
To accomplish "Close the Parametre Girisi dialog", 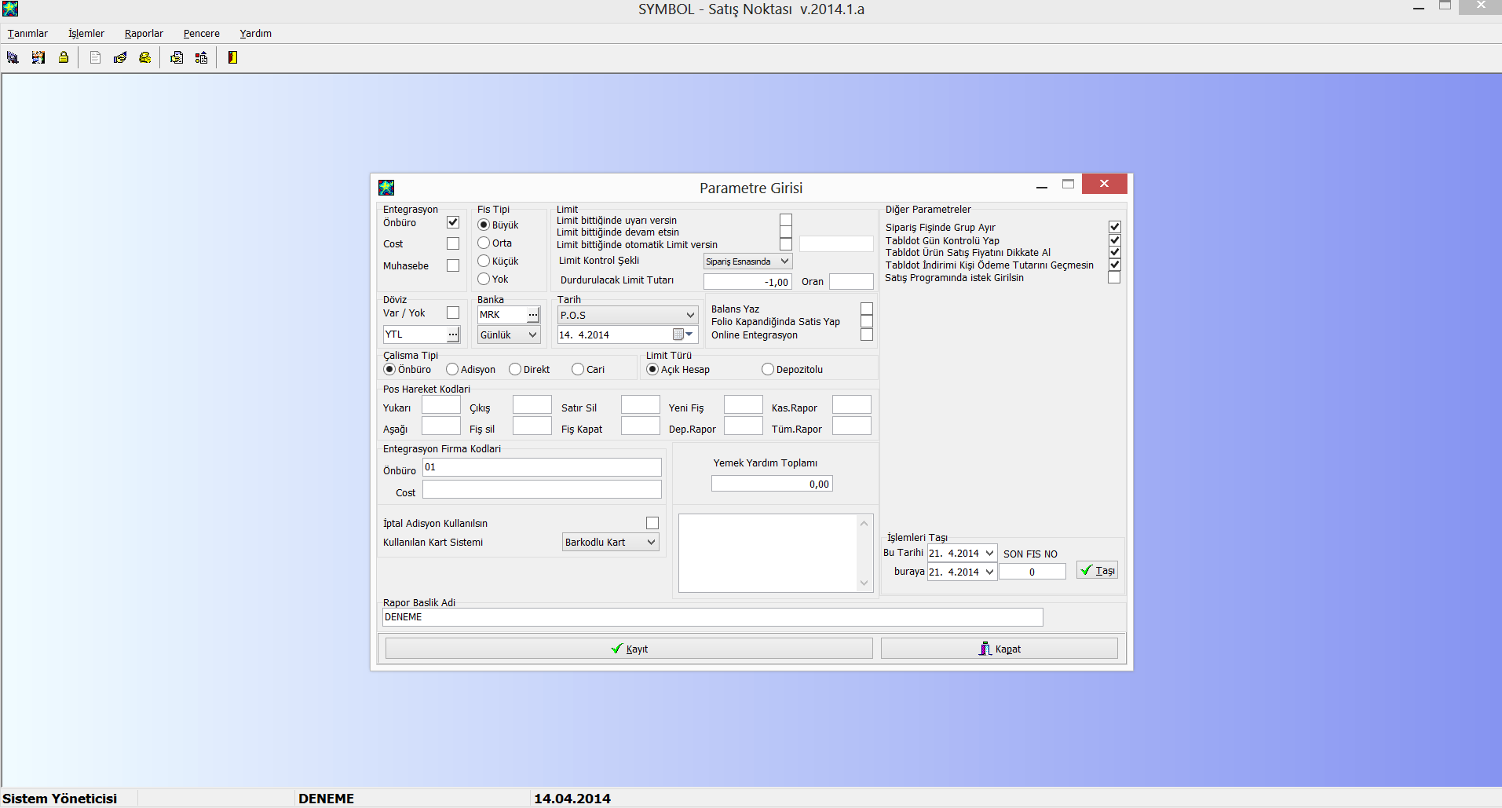I will (x=1104, y=184).
